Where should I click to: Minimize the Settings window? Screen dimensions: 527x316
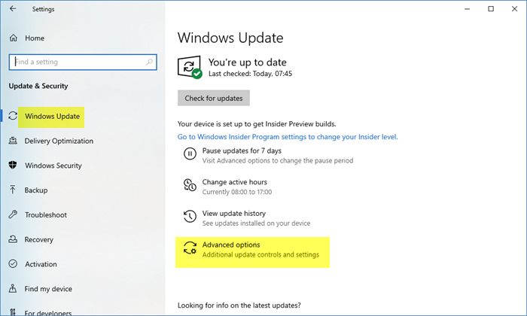click(x=468, y=9)
